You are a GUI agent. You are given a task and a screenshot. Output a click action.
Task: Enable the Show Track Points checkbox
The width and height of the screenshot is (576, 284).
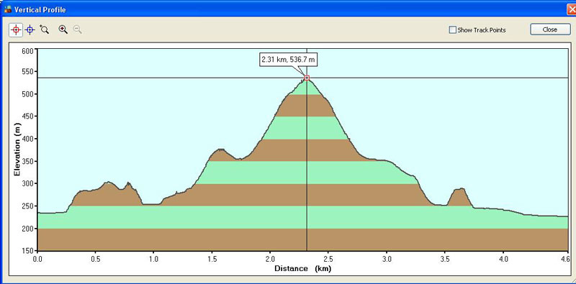click(x=453, y=30)
